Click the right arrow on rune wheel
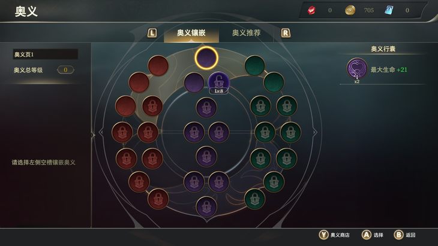This screenshot has height=246, width=438. [315, 132]
